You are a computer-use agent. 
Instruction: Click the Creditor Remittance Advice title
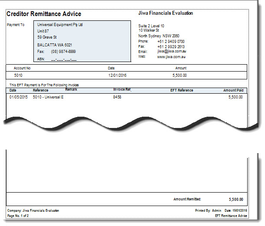tap(44, 14)
